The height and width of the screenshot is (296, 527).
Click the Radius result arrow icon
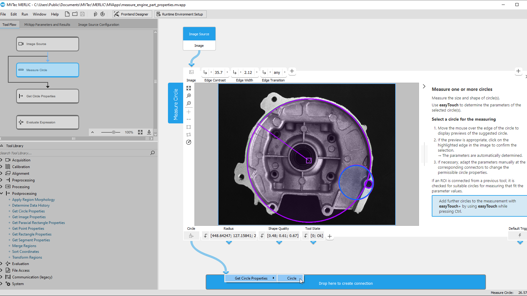(206, 236)
